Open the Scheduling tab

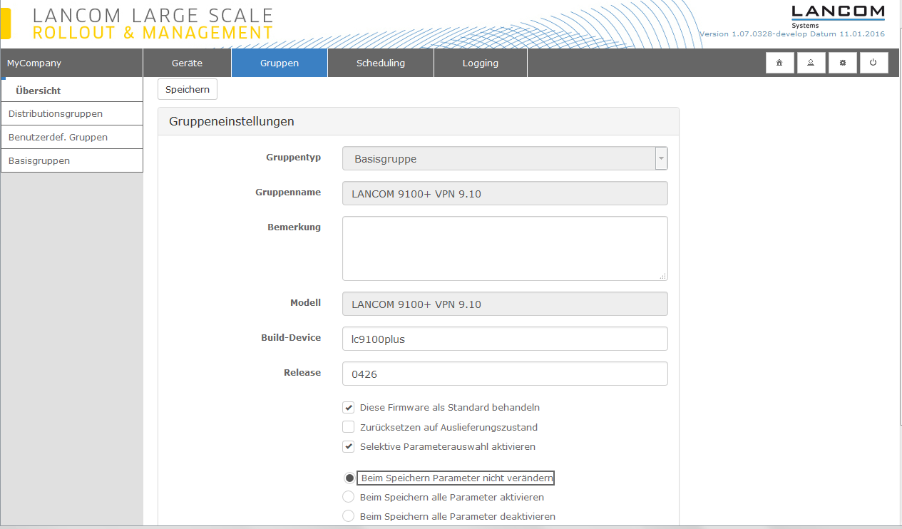[380, 63]
